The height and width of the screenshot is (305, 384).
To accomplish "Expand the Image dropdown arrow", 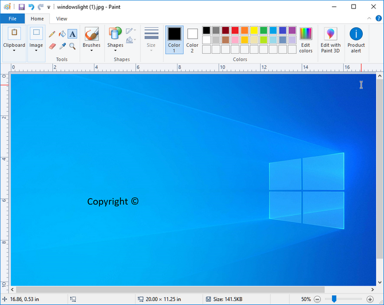I will click(x=36, y=50).
